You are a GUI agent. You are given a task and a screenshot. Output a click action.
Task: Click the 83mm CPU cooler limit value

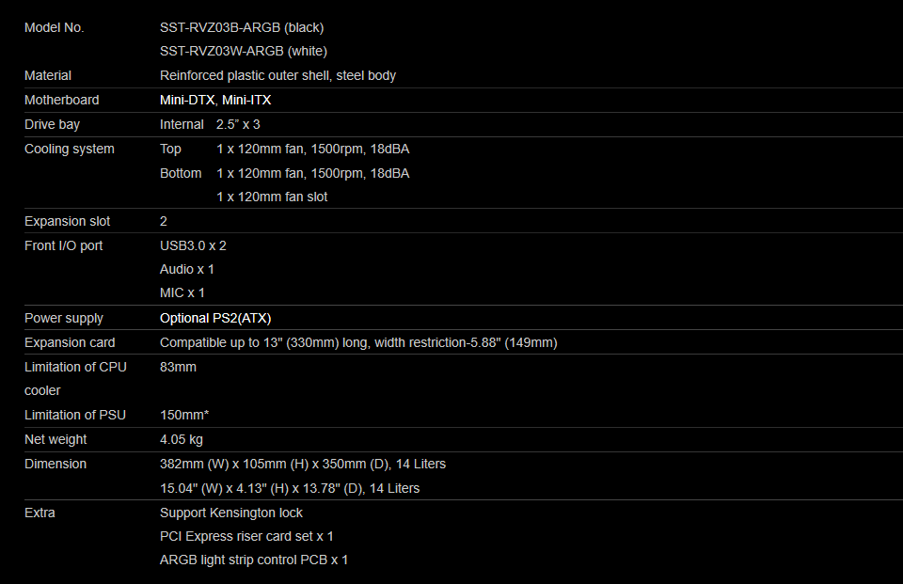pos(179,367)
